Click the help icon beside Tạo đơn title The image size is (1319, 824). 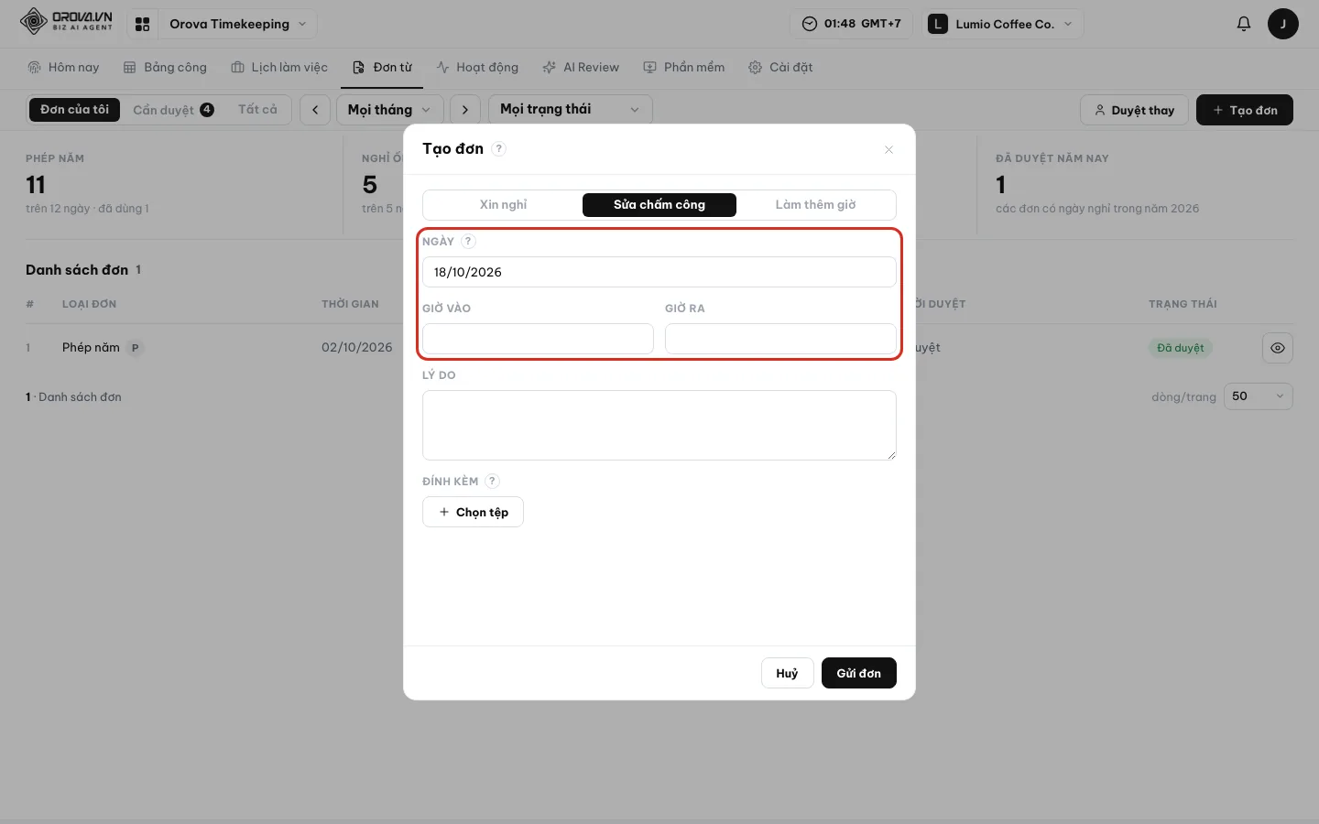click(498, 148)
